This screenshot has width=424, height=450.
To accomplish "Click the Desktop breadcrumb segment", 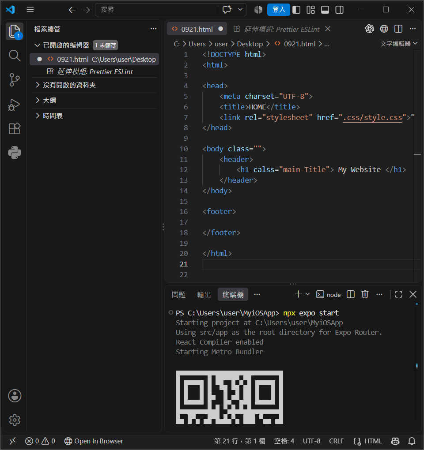I will click(x=250, y=44).
